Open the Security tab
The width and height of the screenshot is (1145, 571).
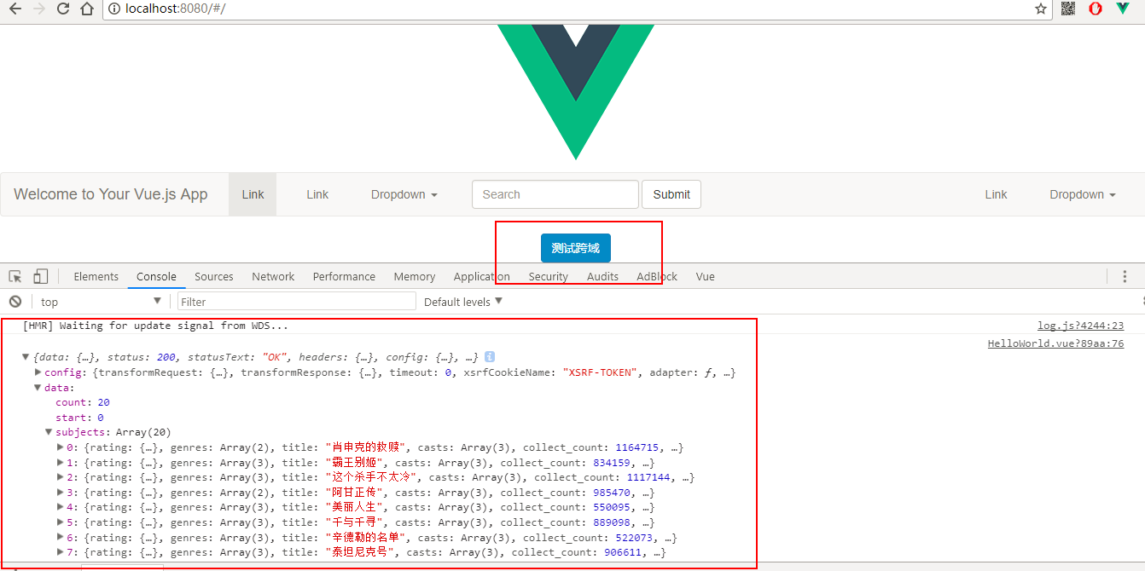pos(549,276)
